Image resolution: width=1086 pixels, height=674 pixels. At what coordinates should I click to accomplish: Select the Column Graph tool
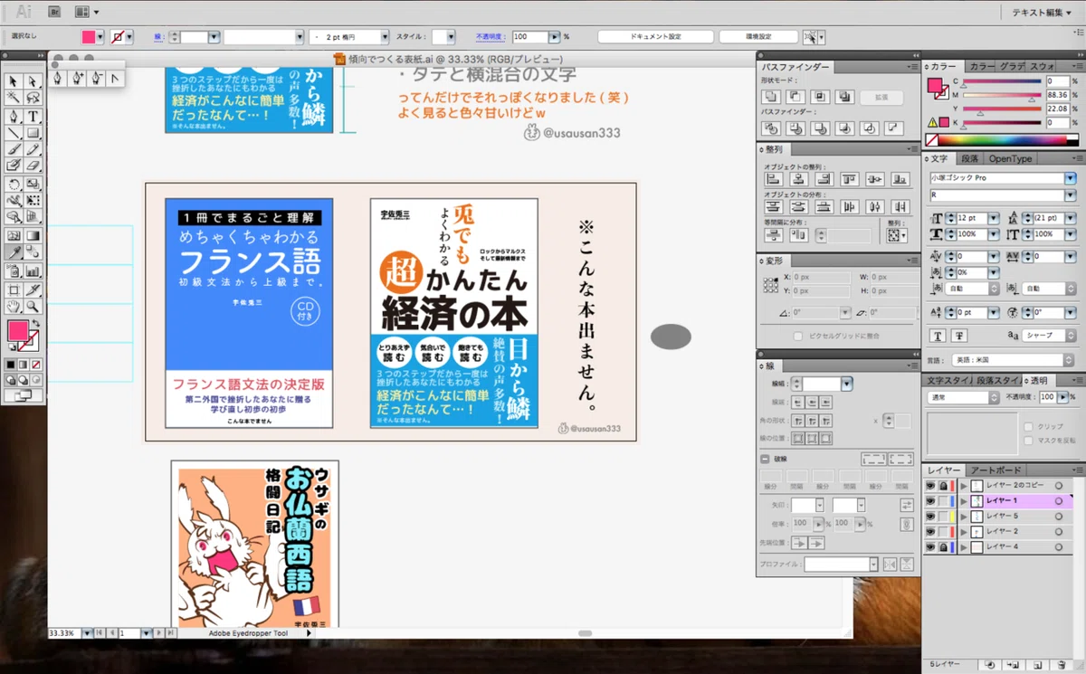[x=33, y=271]
